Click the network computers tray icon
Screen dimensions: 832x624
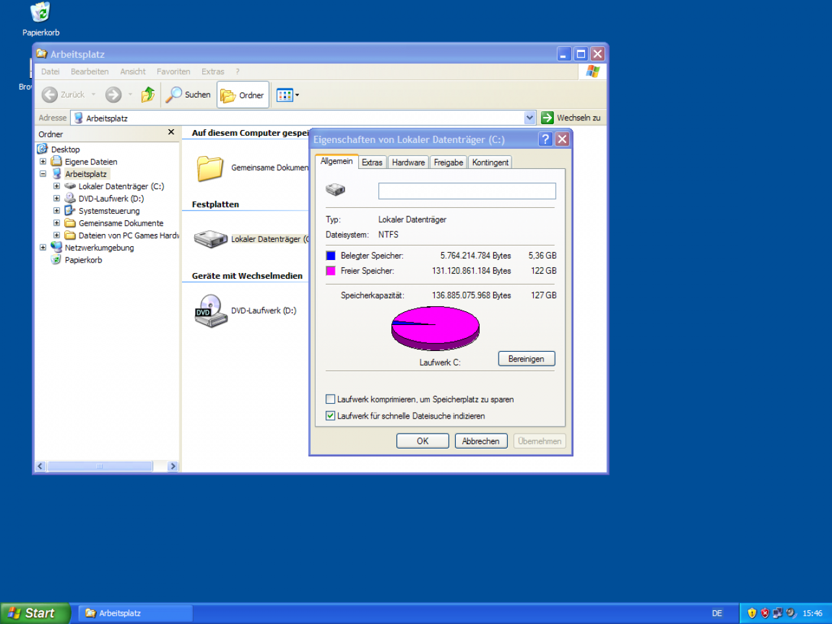(x=777, y=613)
